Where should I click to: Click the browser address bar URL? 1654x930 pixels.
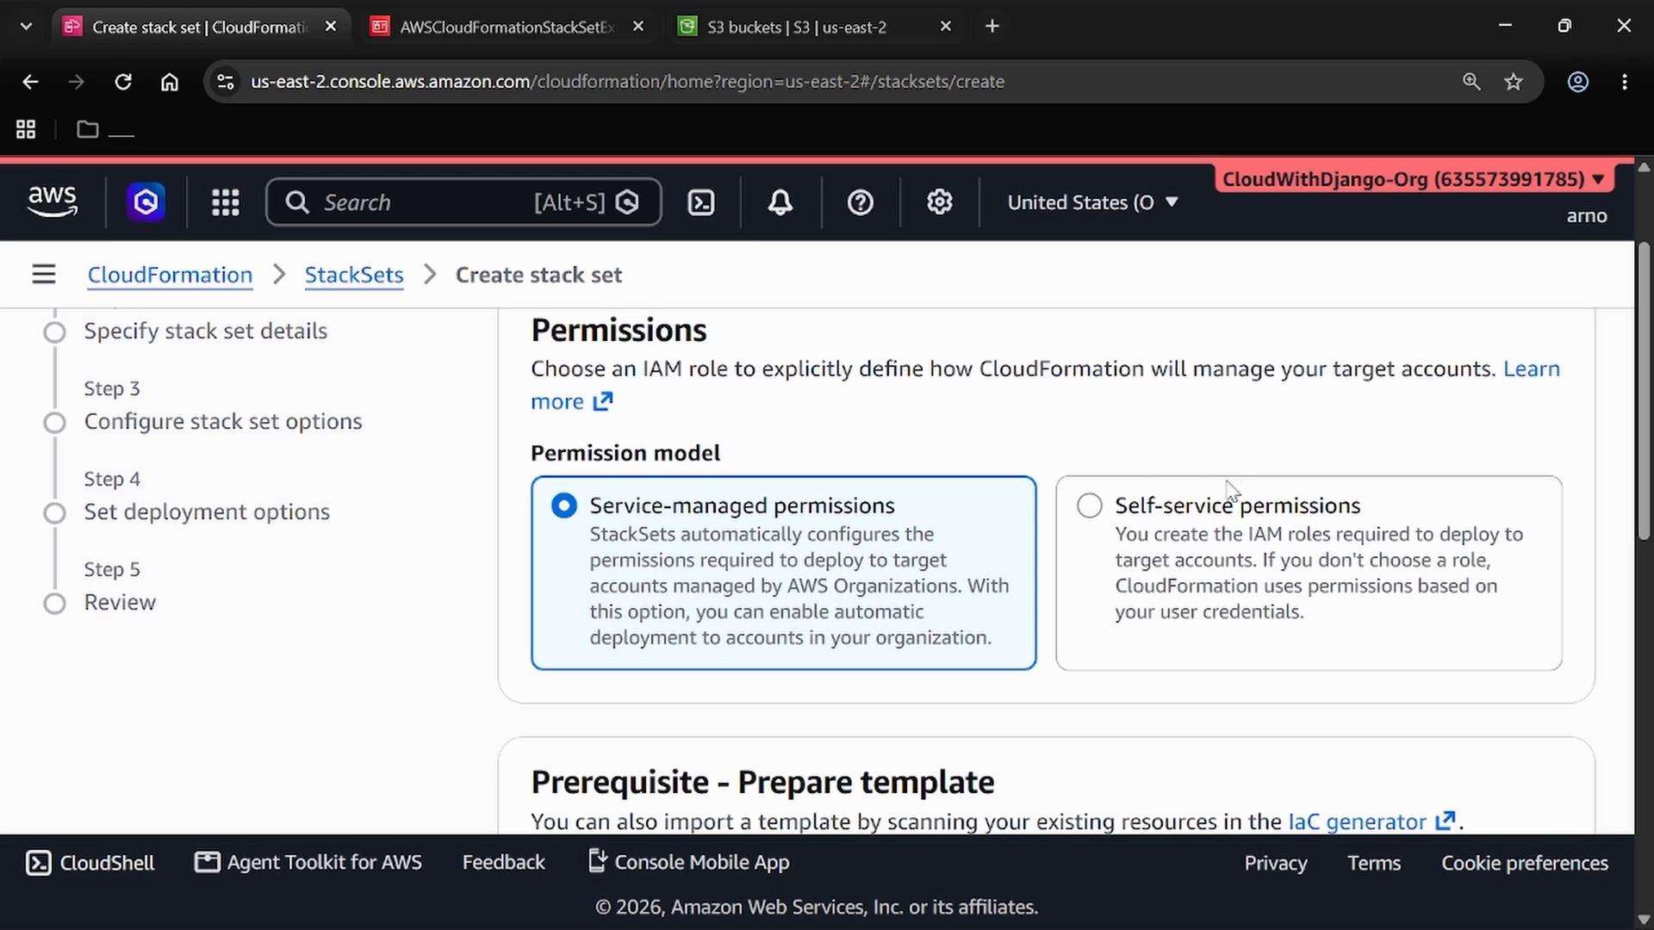(627, 82)
